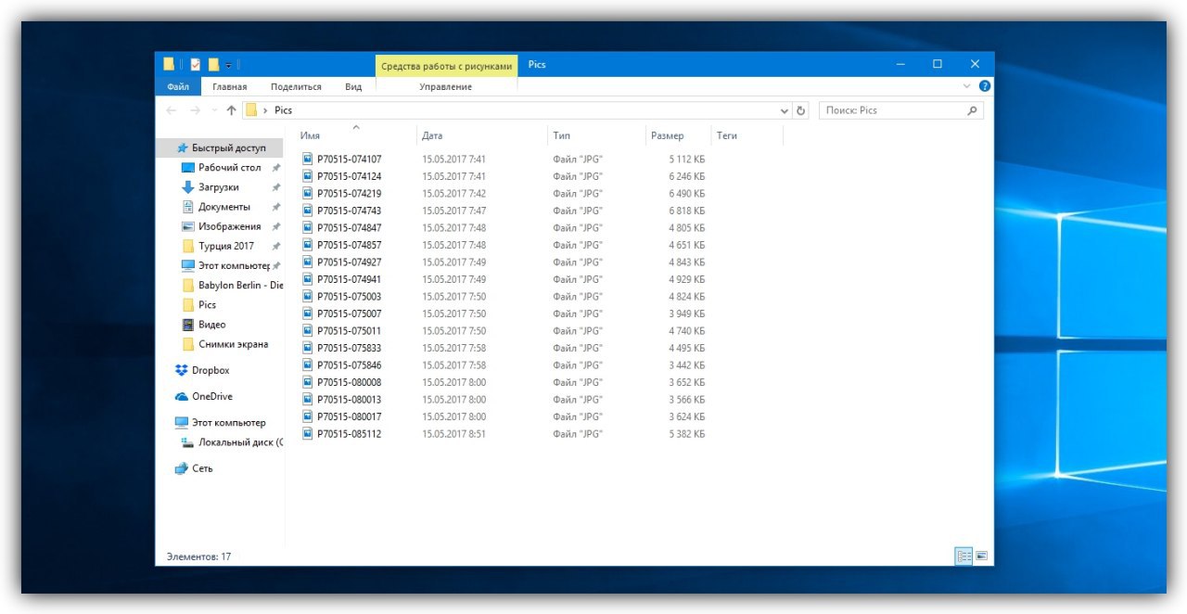This screenshot has height=614, width=1187.
Task: Switch to the Главная ribbon tab
Action: pyautogui.click(x=229, y=86)
